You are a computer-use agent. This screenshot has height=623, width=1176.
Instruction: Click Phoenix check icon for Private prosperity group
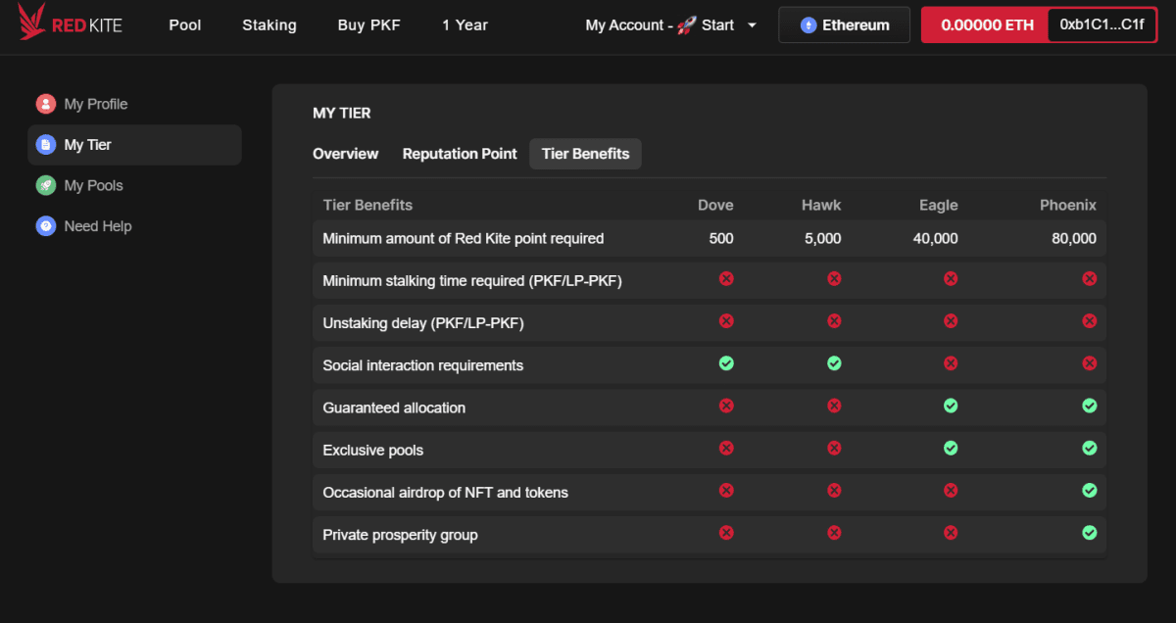click(x=1089, y=533)
